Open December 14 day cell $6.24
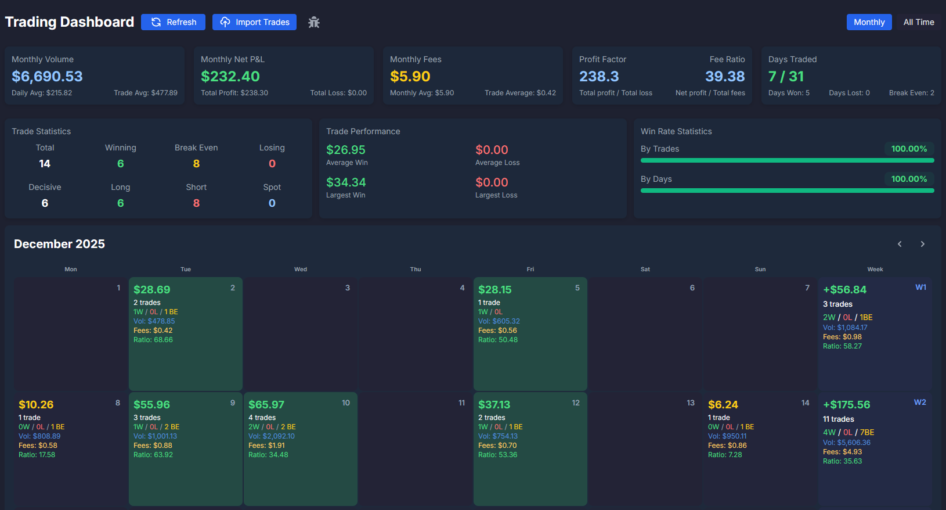 point(760,449)
